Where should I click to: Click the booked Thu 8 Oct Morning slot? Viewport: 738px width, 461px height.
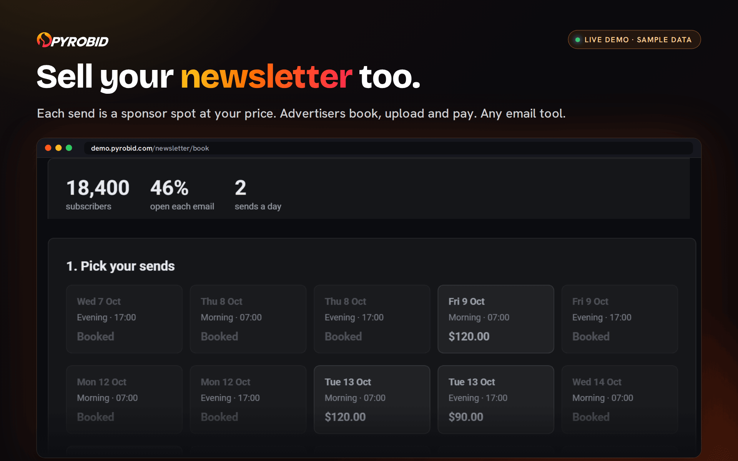coord(248,319)
